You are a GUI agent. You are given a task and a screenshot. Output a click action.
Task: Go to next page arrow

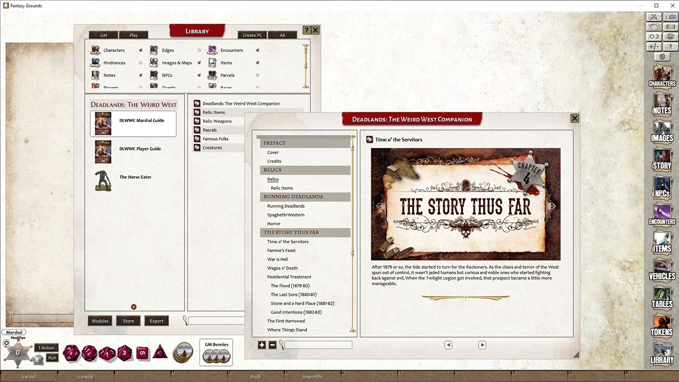point(482,345)
